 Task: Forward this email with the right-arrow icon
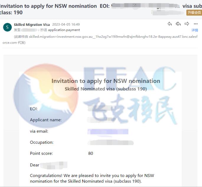(x=187, y=24)
